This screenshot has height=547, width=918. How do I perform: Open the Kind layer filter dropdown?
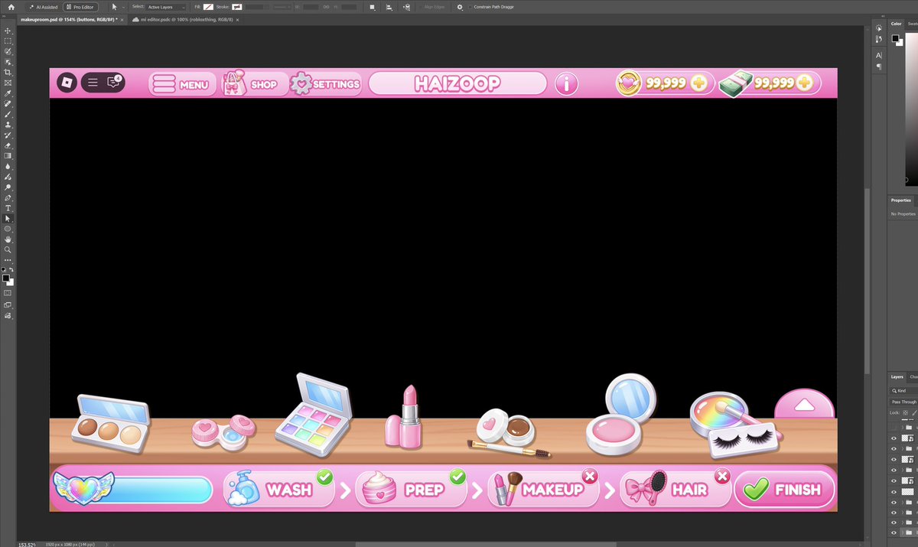click(904, 390)
